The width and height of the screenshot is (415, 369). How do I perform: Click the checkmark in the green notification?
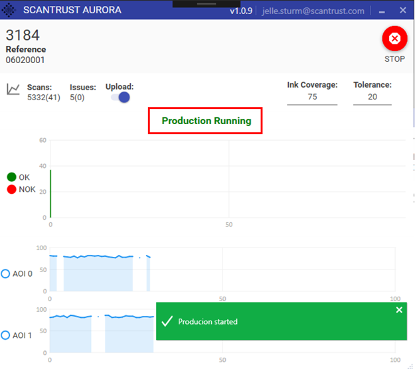(x=167, y=321)
